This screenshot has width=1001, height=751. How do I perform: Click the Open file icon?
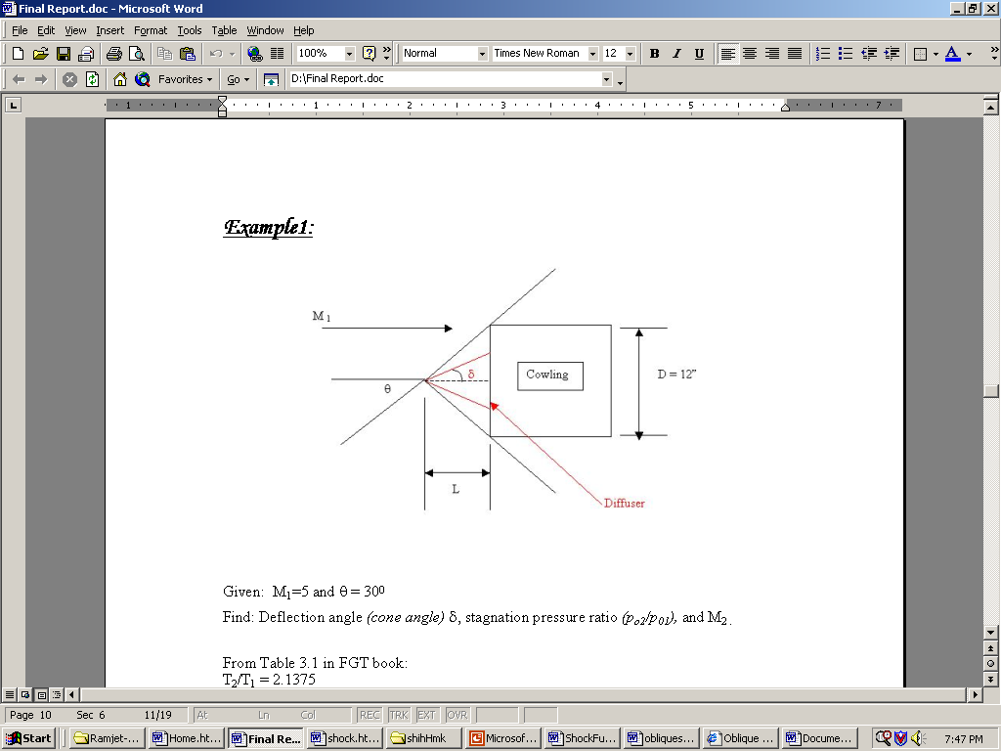pos(40,54)
